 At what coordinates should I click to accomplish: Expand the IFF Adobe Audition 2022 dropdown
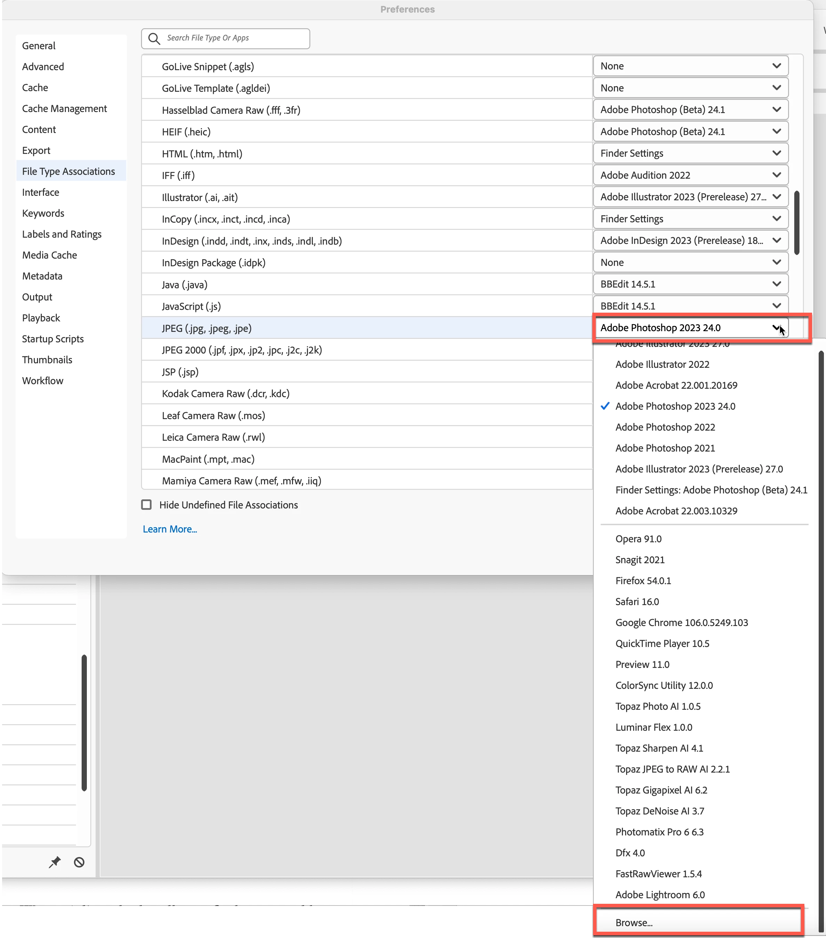[690, 175]
